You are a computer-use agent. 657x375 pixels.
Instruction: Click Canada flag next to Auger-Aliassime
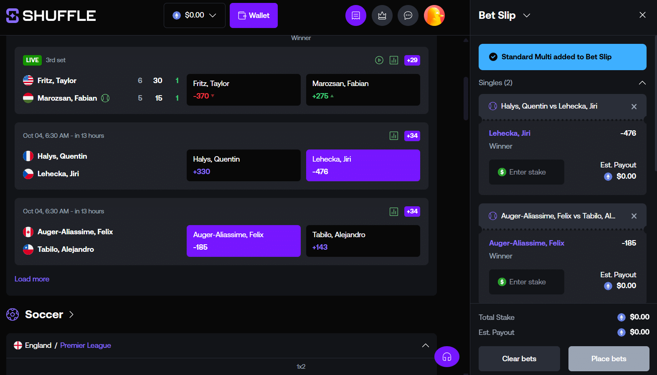(28, 232)
